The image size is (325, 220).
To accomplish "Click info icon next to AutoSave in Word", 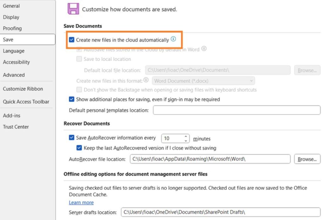I will [204, 49].
